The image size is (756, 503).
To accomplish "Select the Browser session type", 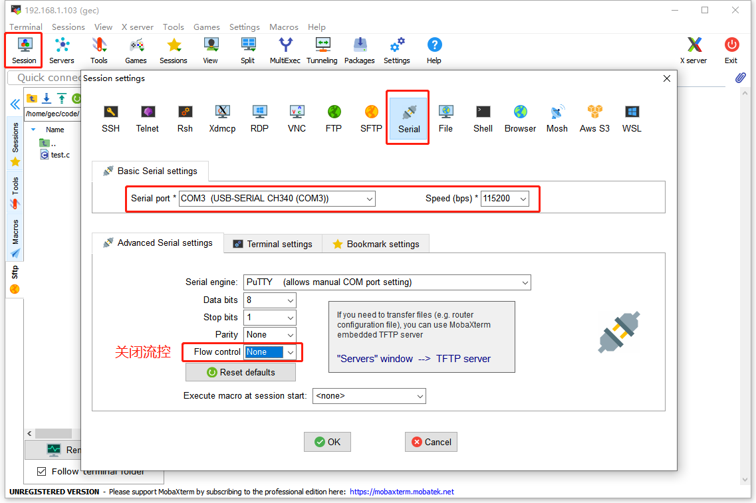I will (x=520, y=118).
